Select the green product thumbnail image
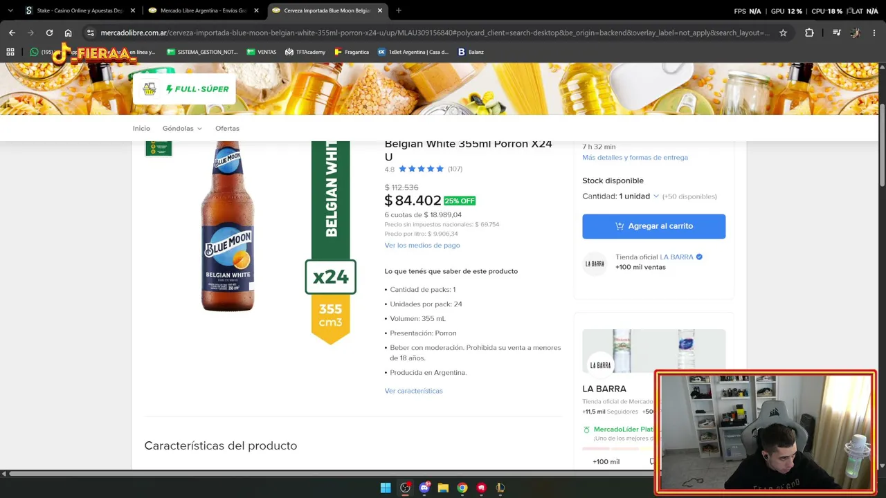Viewport: 886px width, 498px height. [x=159, y=147]
